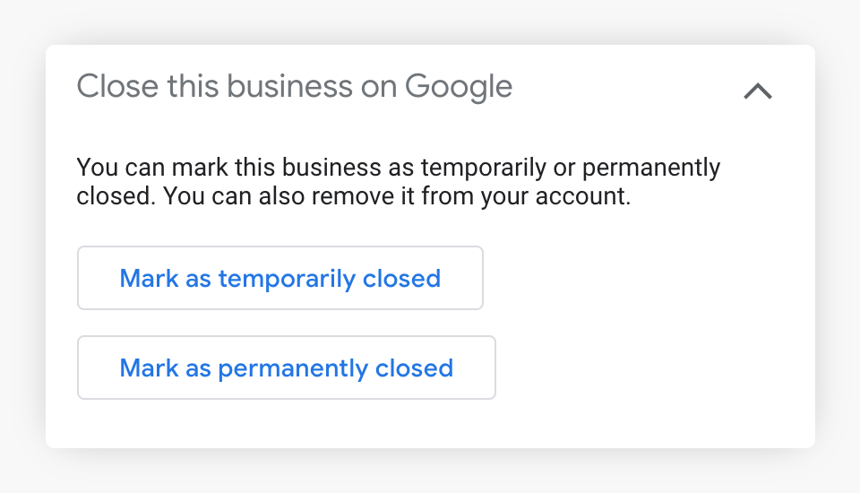
Task: Click the word "Google" in the panel heading
Action: (459, 87)
